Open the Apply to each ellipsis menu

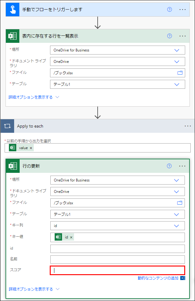click(188, 126)
